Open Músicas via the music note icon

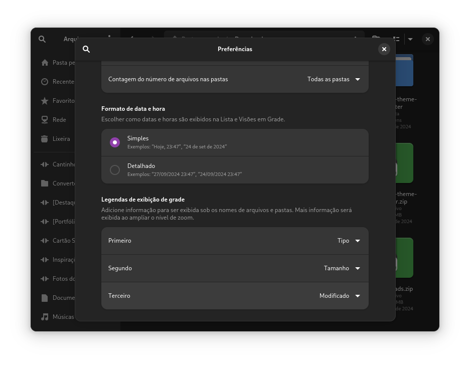tap(45, 317)
